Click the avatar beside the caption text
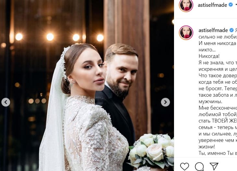 point(186,32)
